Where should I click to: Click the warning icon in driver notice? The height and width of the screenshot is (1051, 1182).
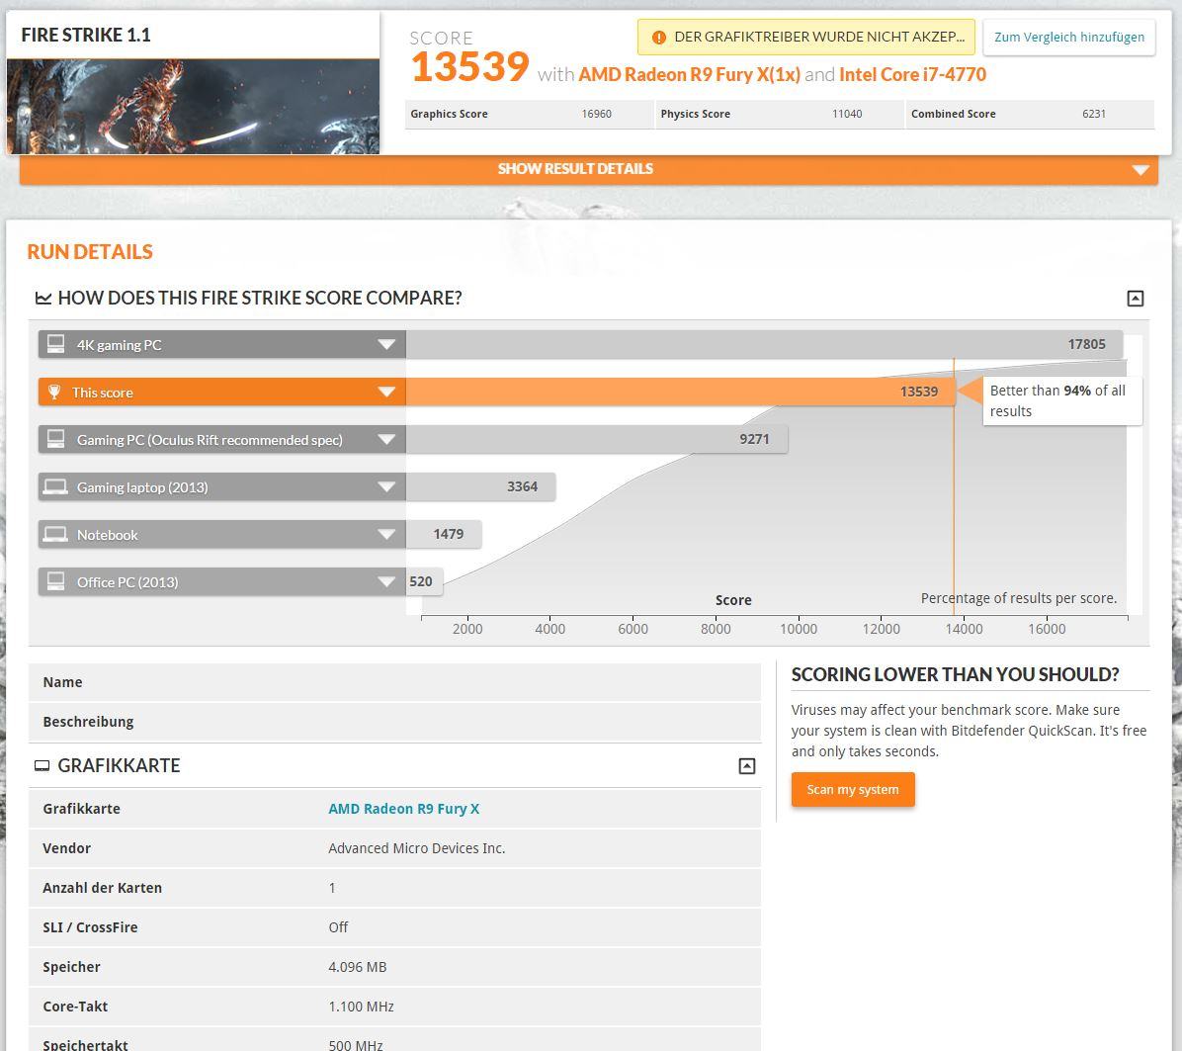click(659, 38)
